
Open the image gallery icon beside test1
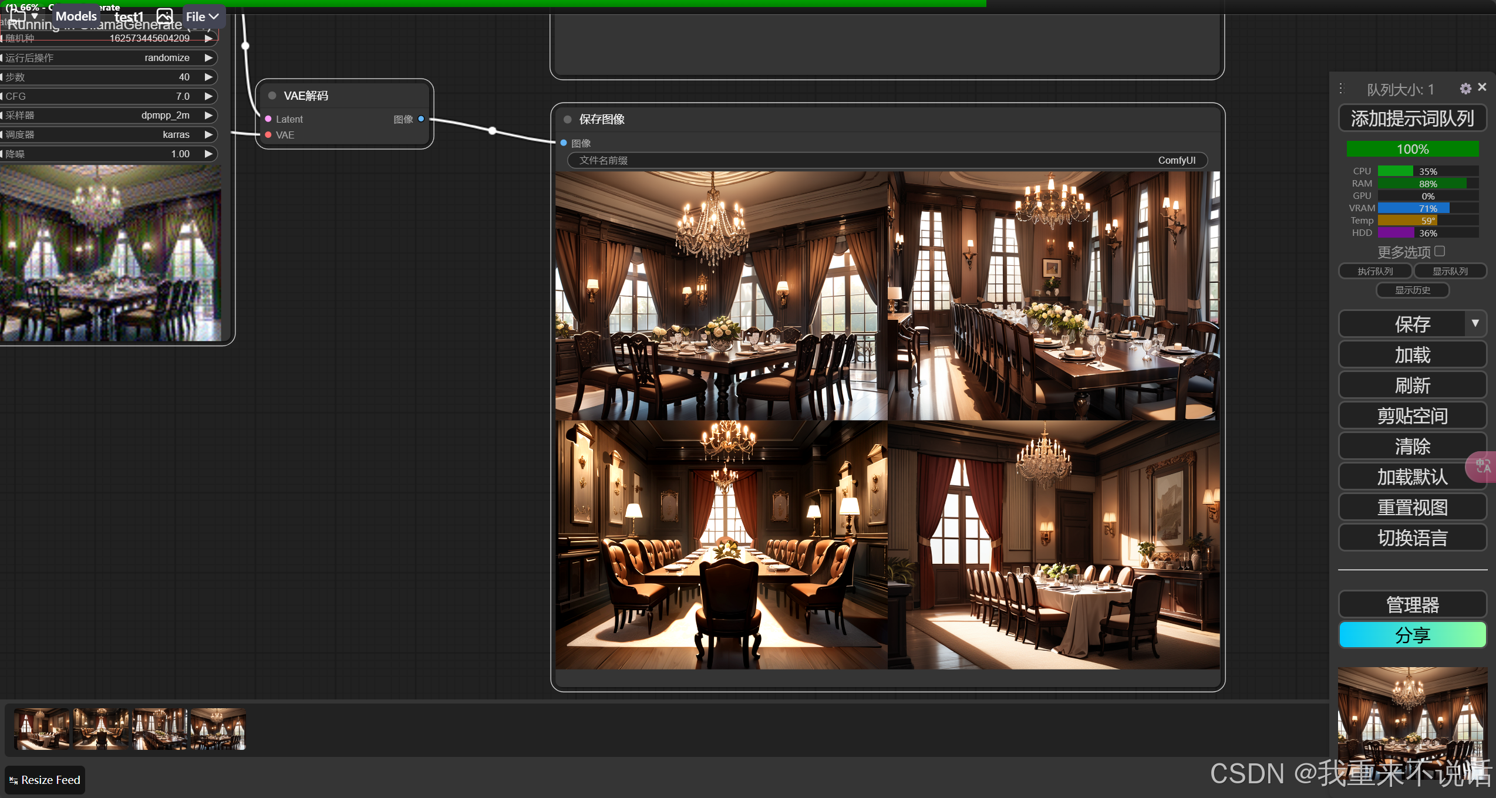coord(165,16)
